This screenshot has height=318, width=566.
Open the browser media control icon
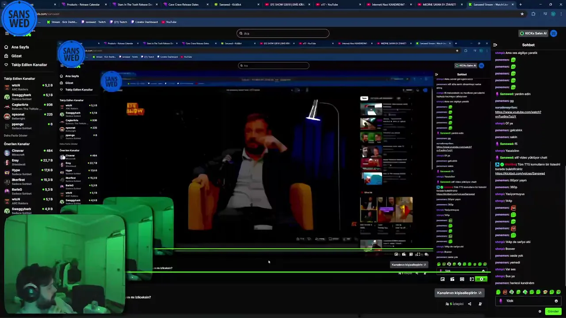click(545, 14)
